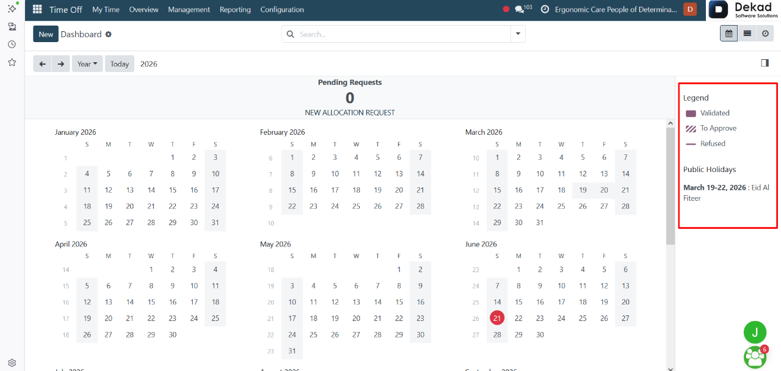The image size is (781, 371).
Task: Jump to Today
Action: coord(120,64)
